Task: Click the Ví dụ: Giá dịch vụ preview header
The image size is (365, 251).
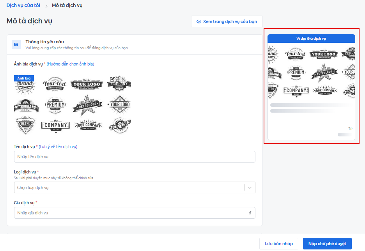Action: pyautogui.click(x=311, y=38)
